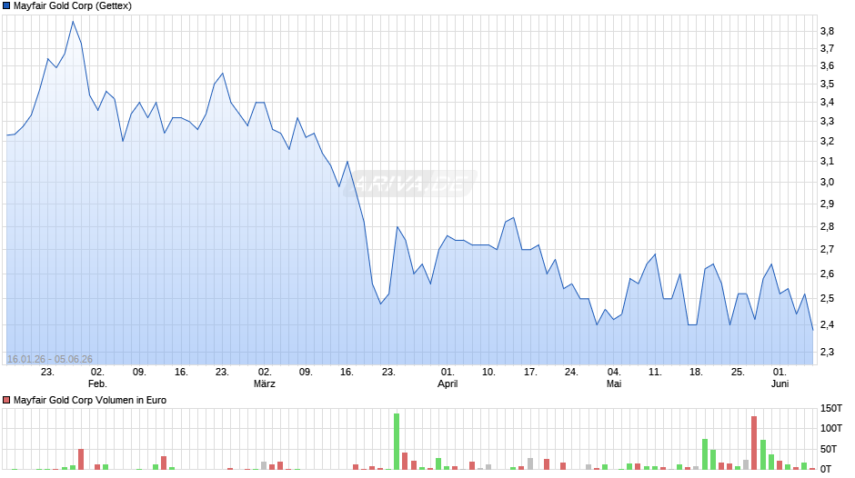855x478 pixels.
Task: Click the 'Feb.' month label
Action: click(x=97, y=383)
